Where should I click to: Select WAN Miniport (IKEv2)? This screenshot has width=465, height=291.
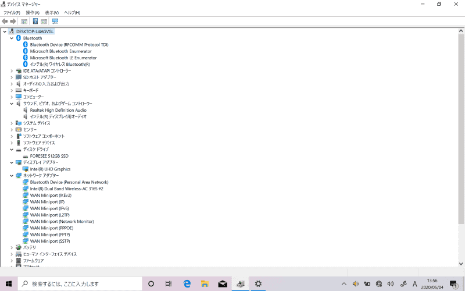coord(51,195)
